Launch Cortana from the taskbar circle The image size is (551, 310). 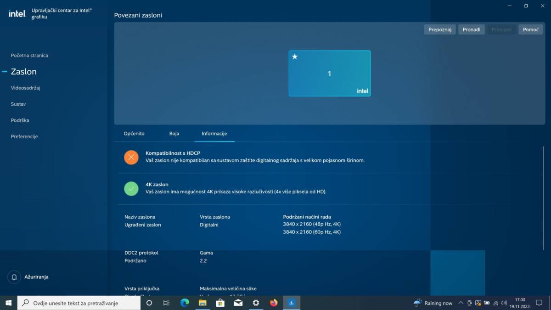coord(149,303)
